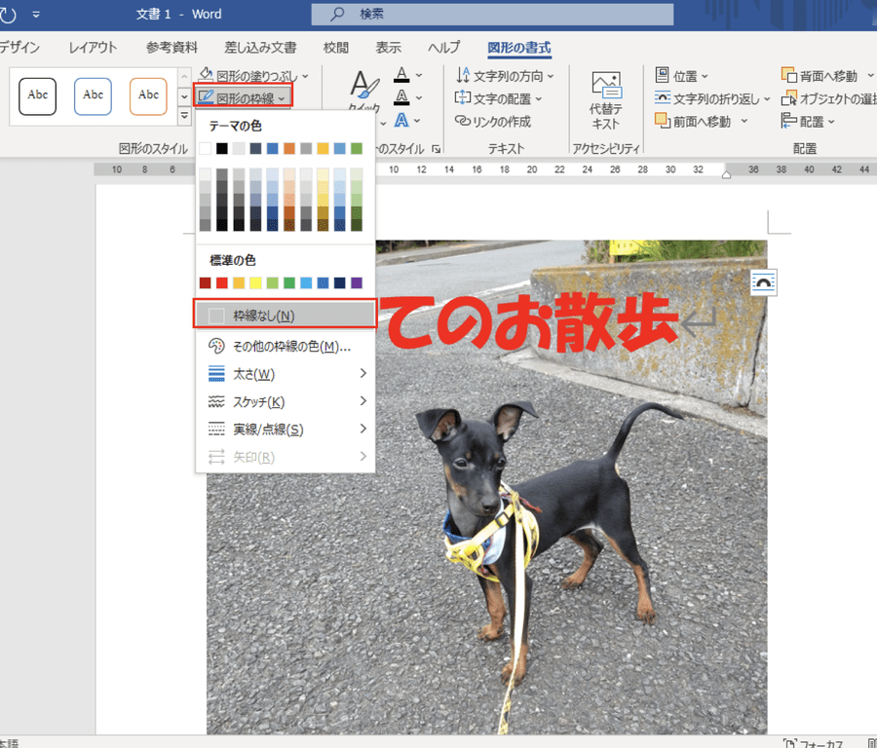877x748 pixels.
Task: Click the layout options icon beside image
Action: point(765,282)
